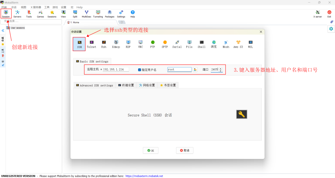Select FTP session type
The image size is (335, 178).
tap(153, 44)
